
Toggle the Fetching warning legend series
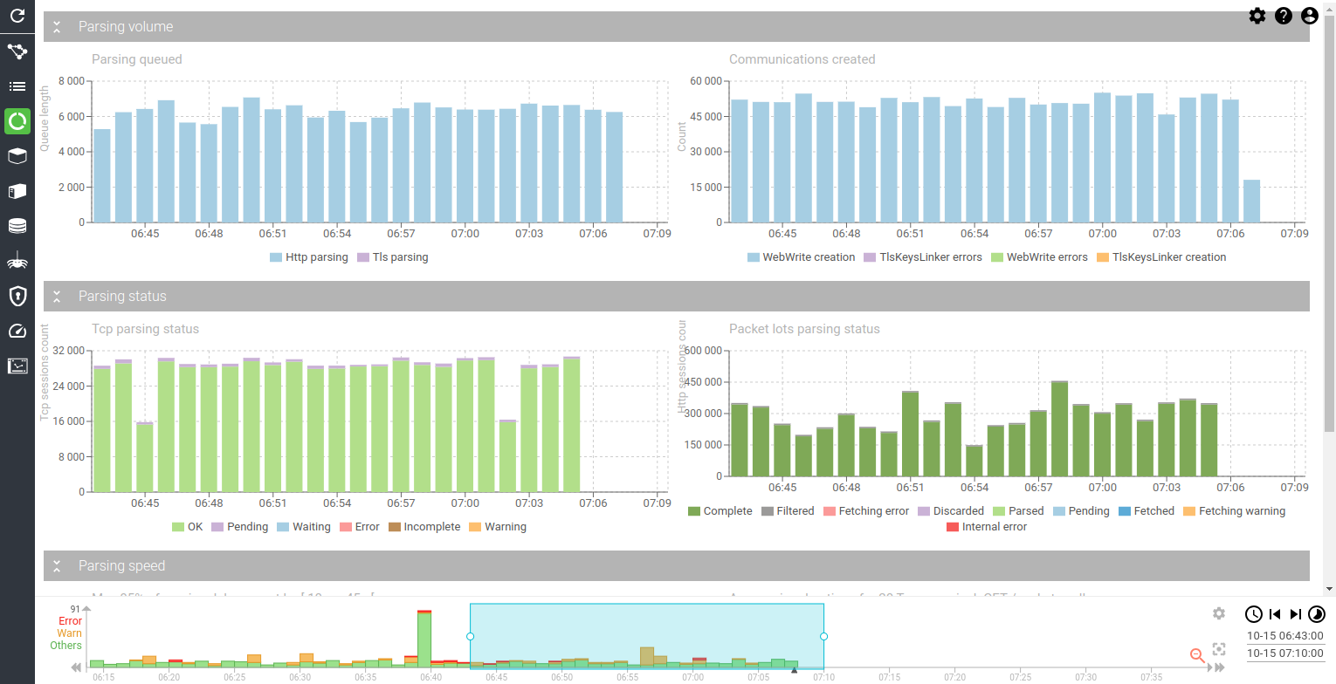point(1234,511)
